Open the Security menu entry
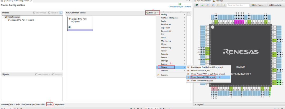This screenshot has width=285, height=109. (x=171, y=54)
